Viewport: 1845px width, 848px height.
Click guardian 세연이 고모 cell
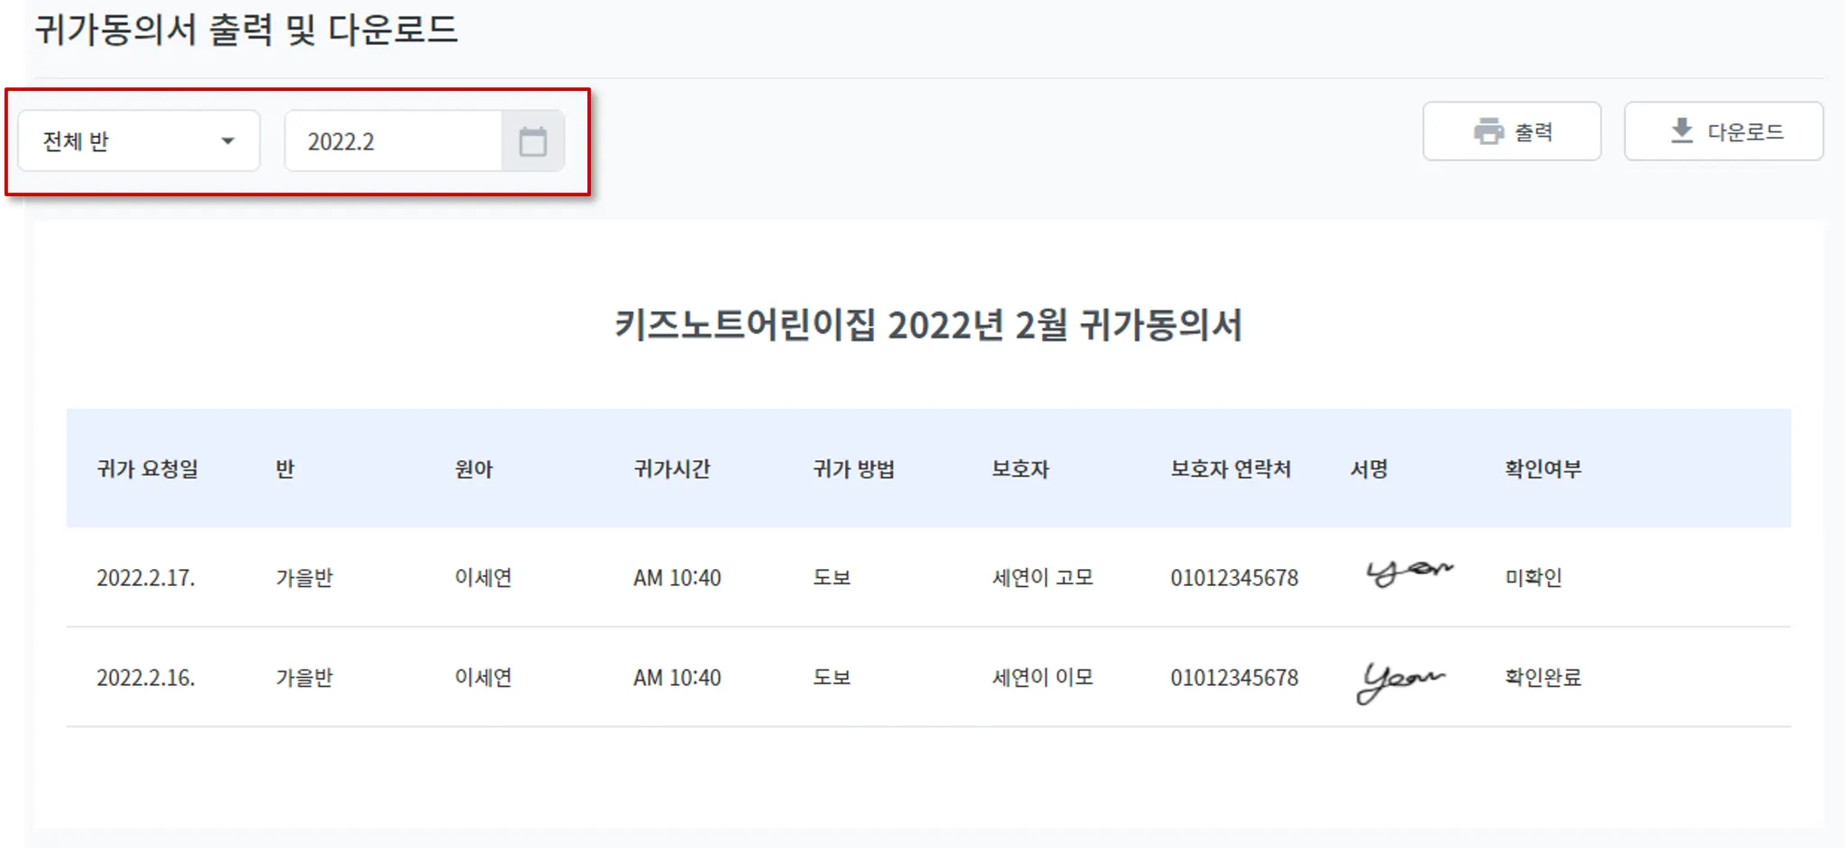(1042, 578)
